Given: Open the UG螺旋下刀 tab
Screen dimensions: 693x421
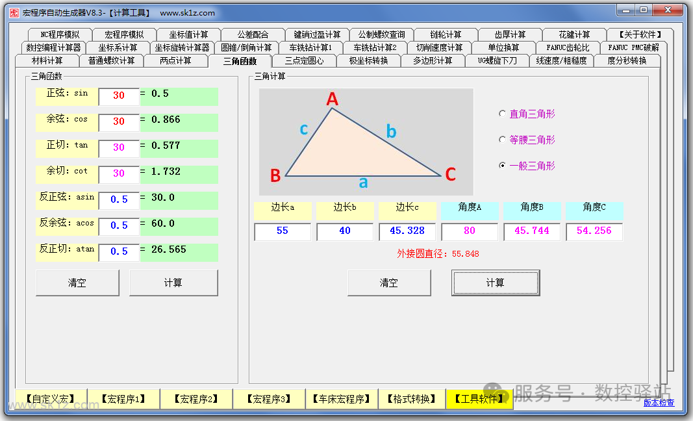Looking at the screenshot, I should [x=498, y=60].
